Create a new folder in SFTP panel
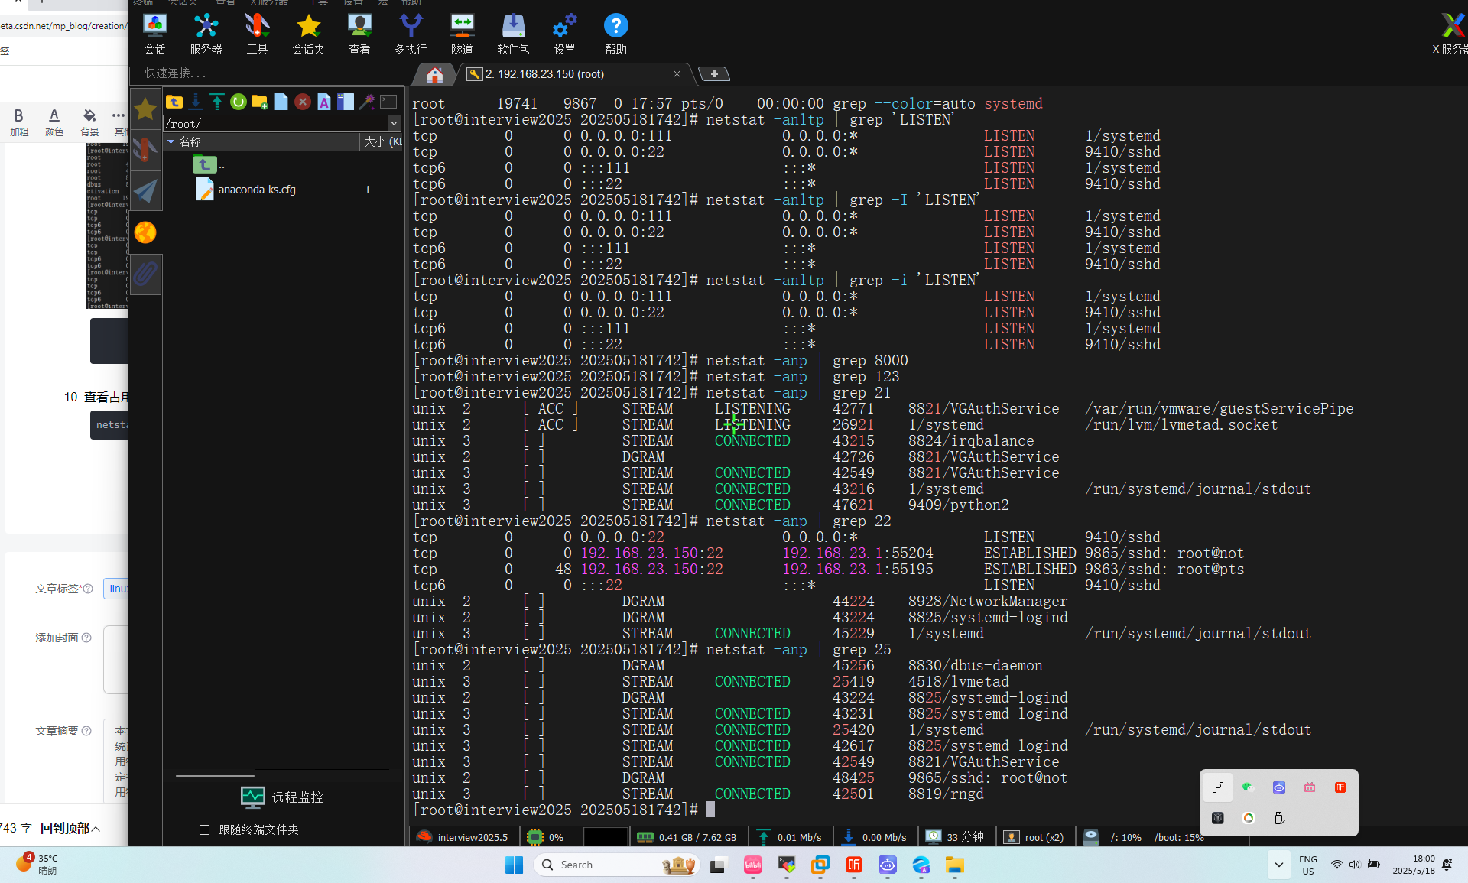Image resolution: width=1468 pixels, height=883 pixels. pos(259,102)
